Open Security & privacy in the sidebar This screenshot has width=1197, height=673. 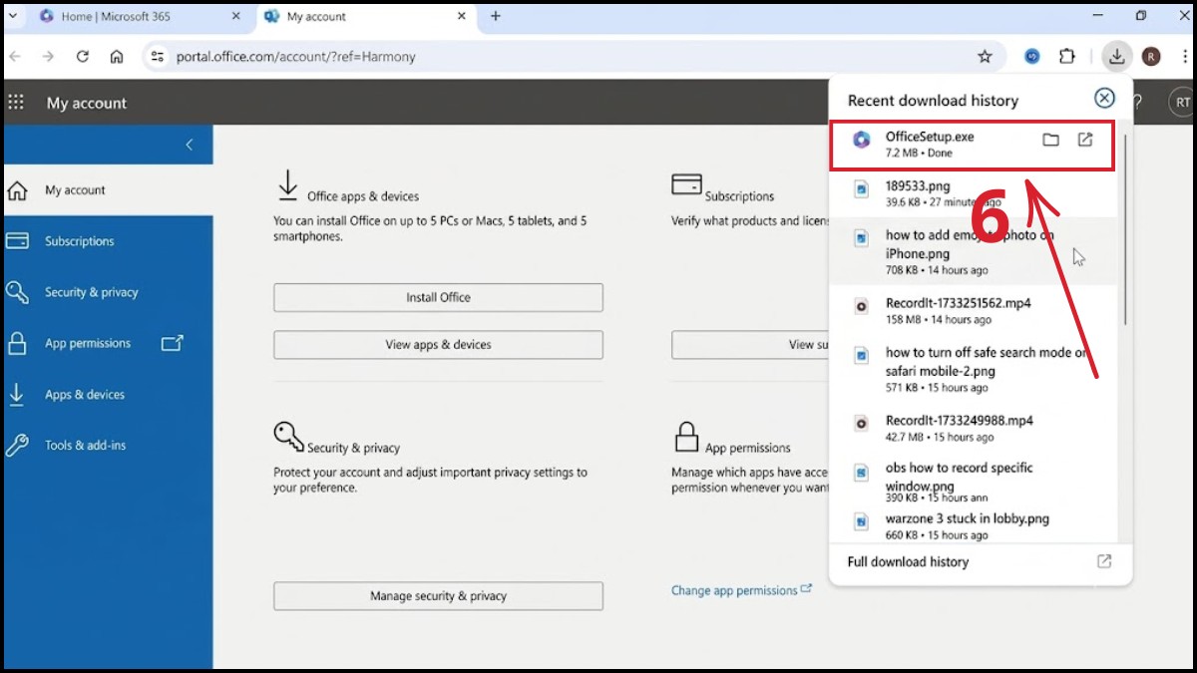[x=106, y=292]
